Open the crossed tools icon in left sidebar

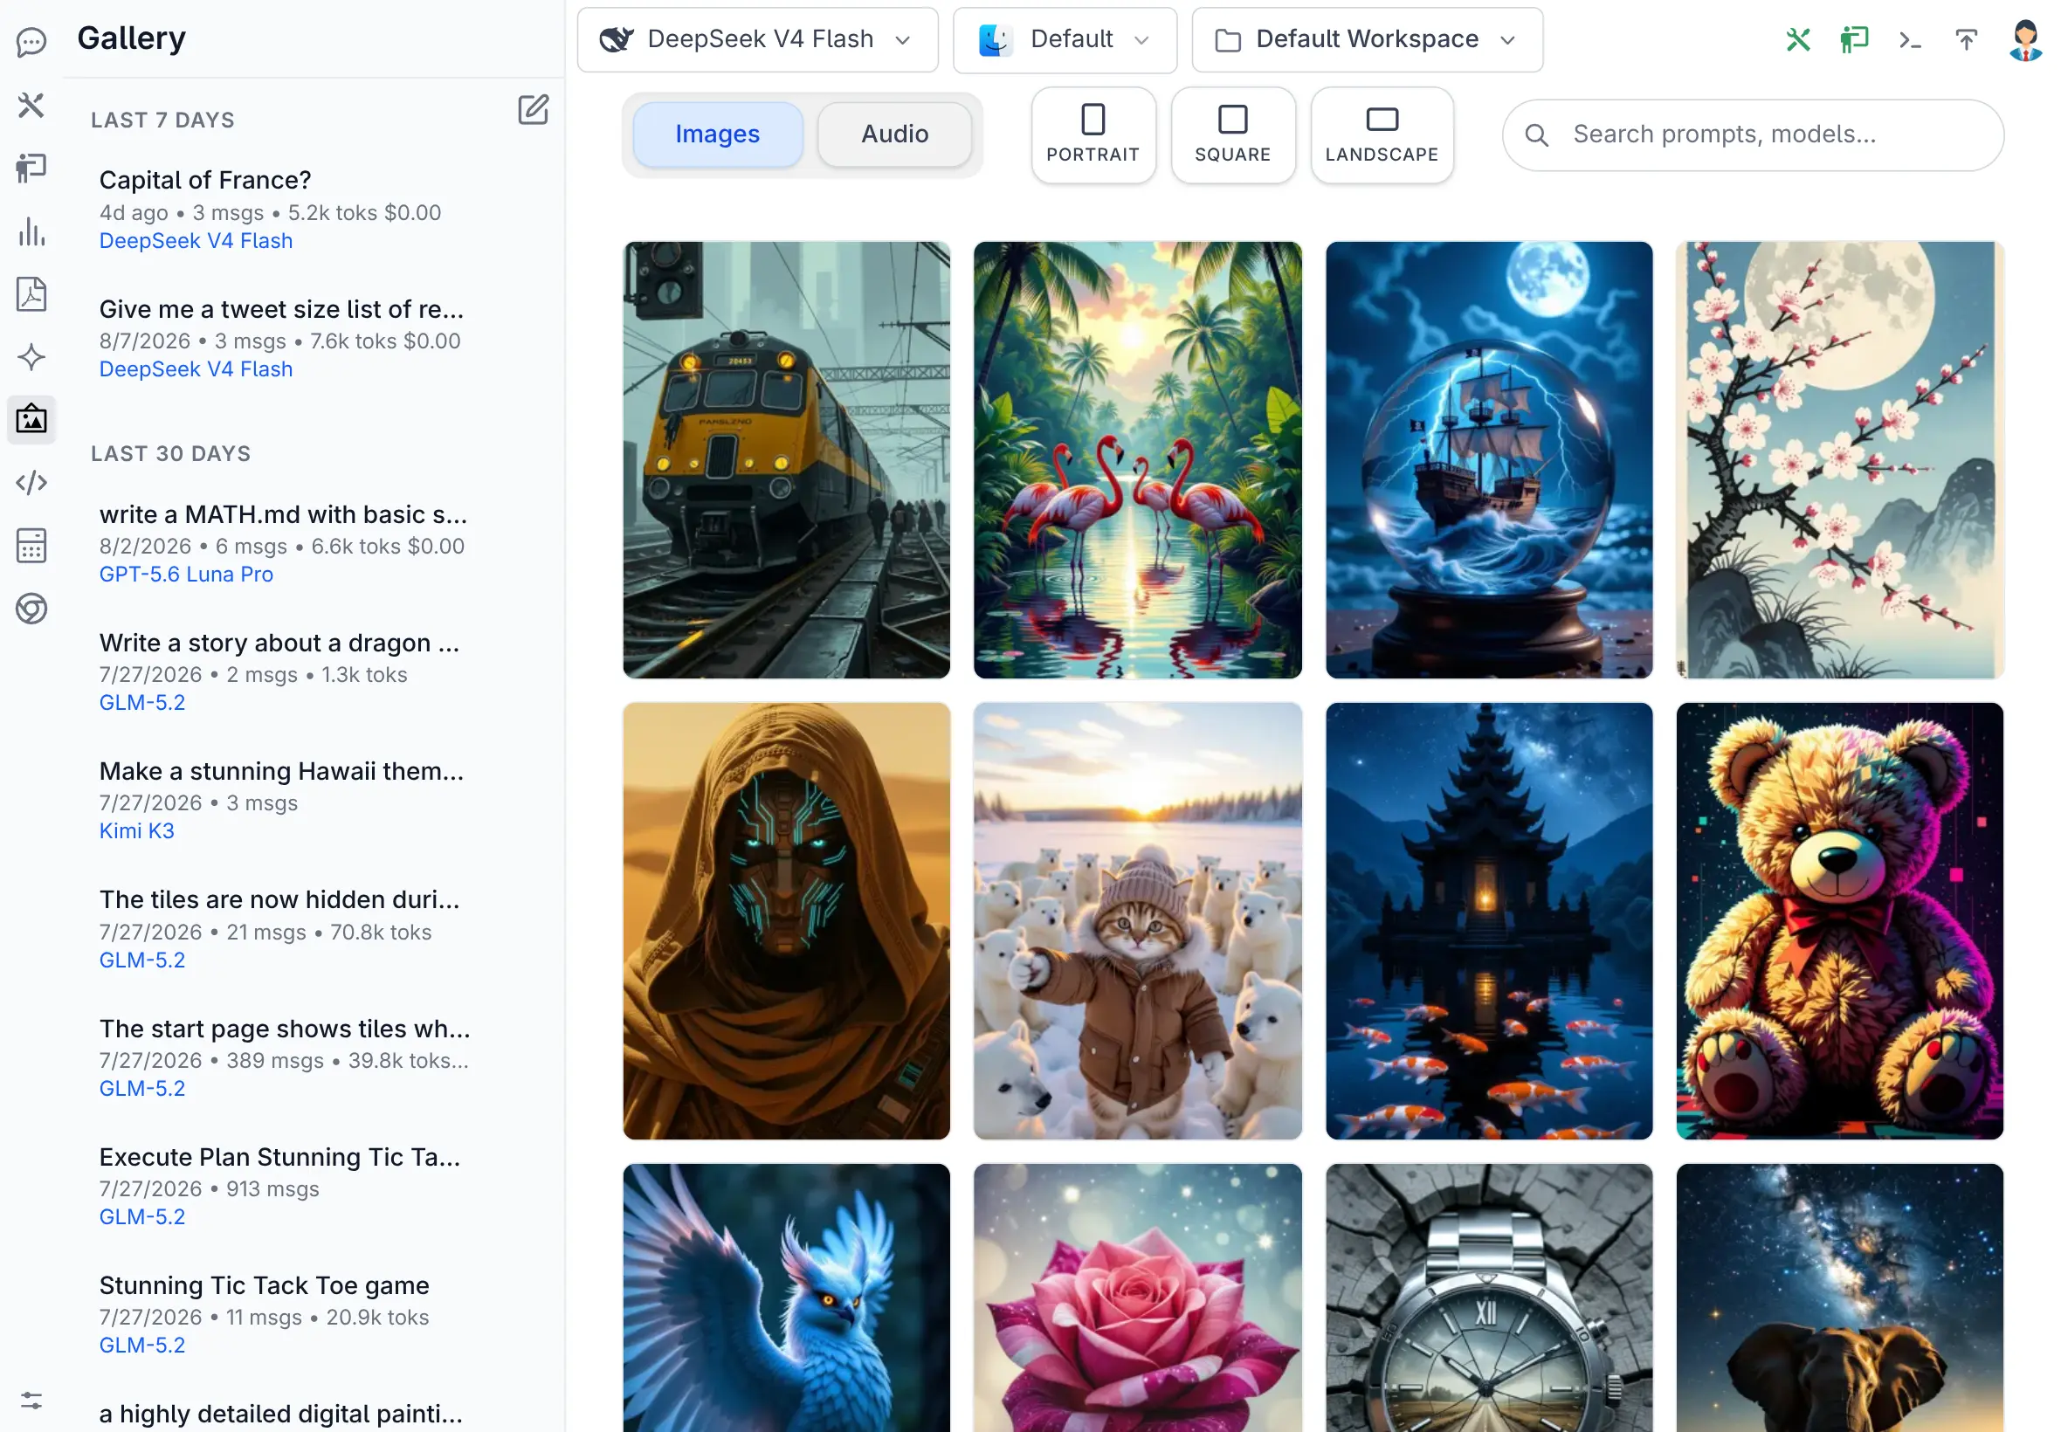point(31,105)
